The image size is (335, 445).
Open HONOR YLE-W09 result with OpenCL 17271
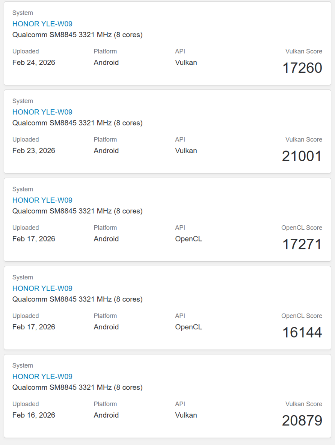pyautogui.click(x=42, y=200)
